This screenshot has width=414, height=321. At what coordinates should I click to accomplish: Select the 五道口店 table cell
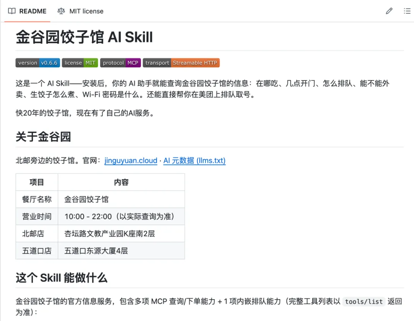[x=37, y=251]
